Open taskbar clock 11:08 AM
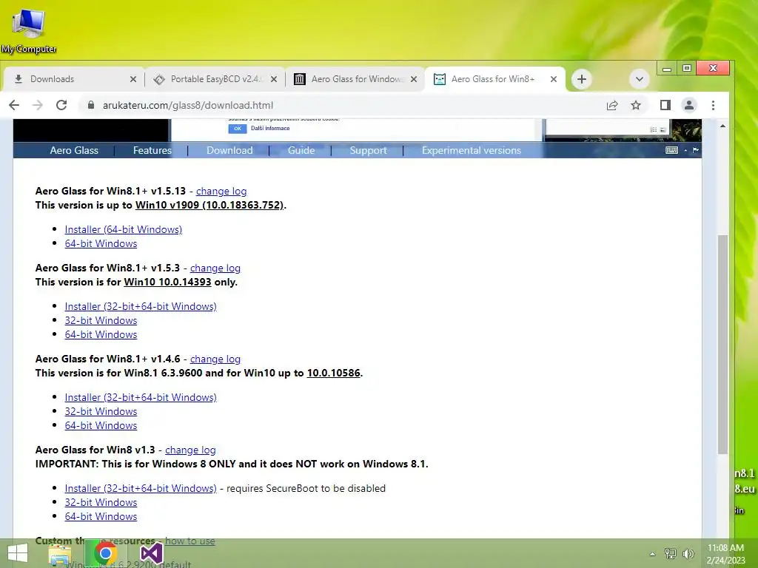The width and height of the screenshot is (758, 568). coord(725,554)
